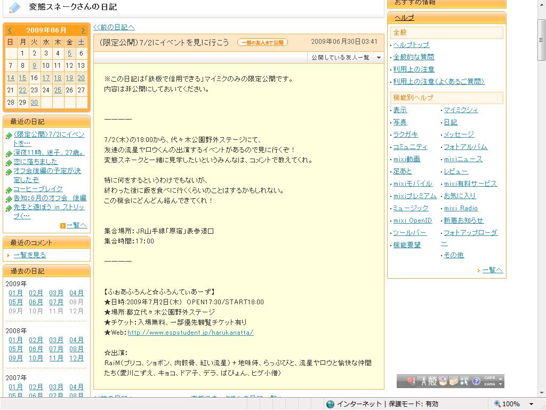
Task: Open the mixiプレミアム help link
Action: click(x=415, y=196)
